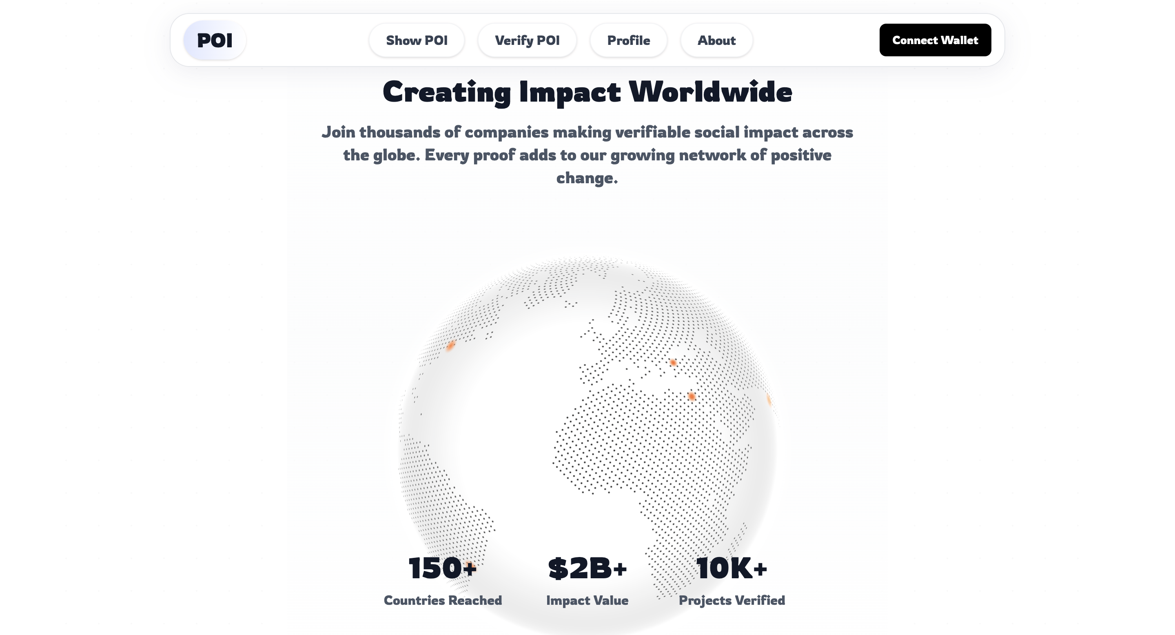
Task: Click the 150+ statistic number
Action: [442, 568]
